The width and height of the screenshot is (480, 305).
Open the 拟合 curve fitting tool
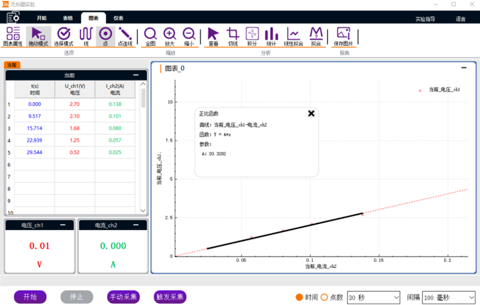316,37
